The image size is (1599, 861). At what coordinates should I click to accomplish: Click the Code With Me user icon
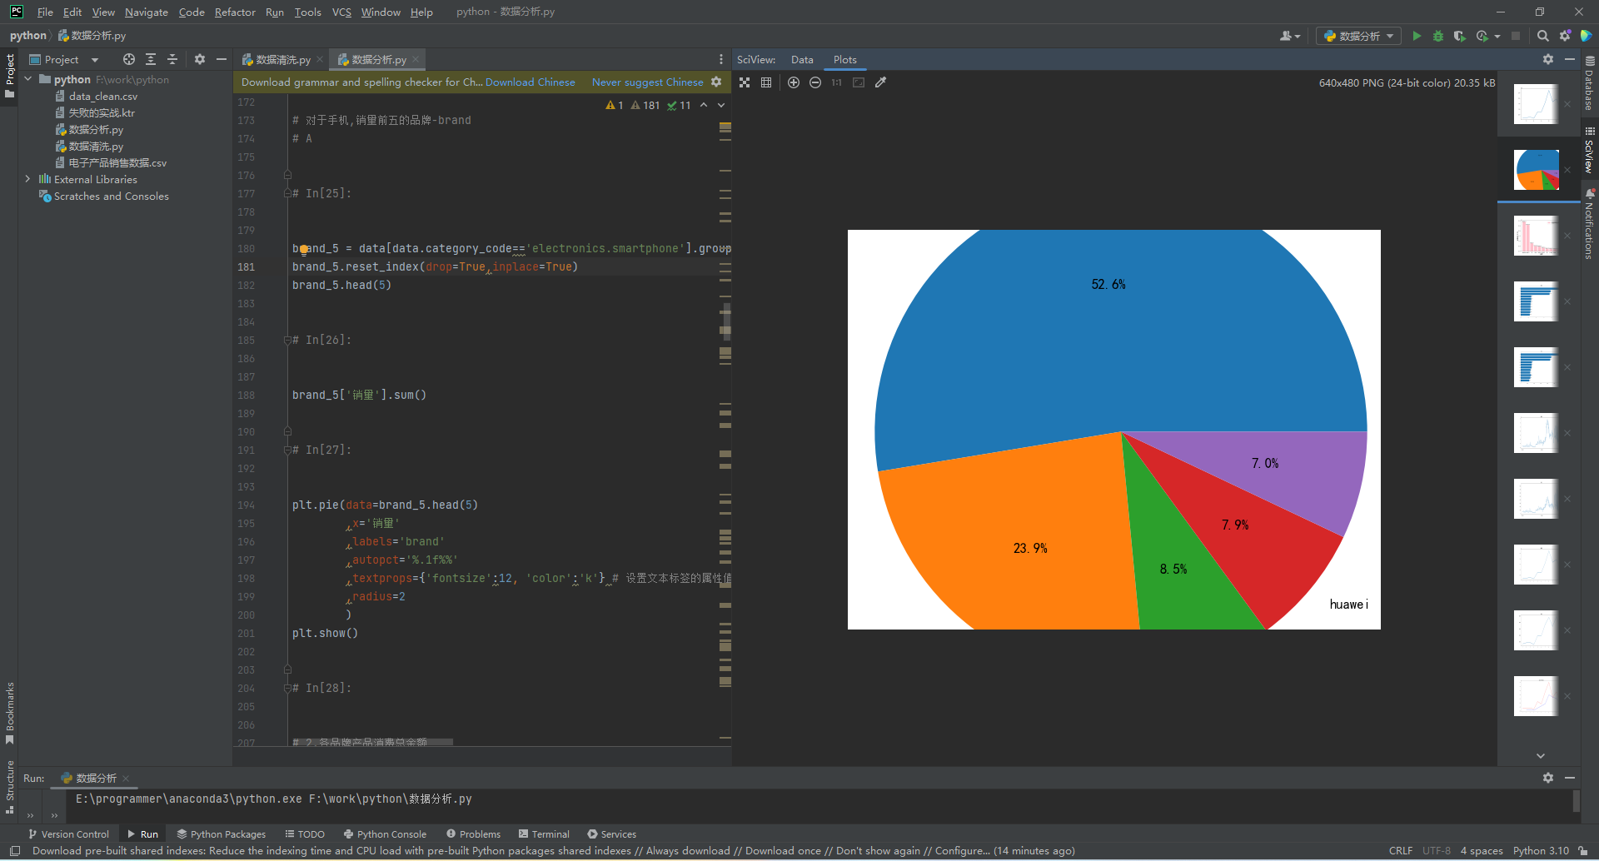click(1288, 36)
